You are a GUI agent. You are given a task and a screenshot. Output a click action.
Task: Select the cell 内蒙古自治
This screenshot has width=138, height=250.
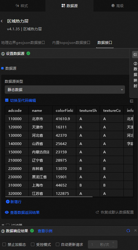point(41,152)
